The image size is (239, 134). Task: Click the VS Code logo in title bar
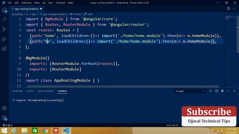pyautogui.click(x=3, y=3)
